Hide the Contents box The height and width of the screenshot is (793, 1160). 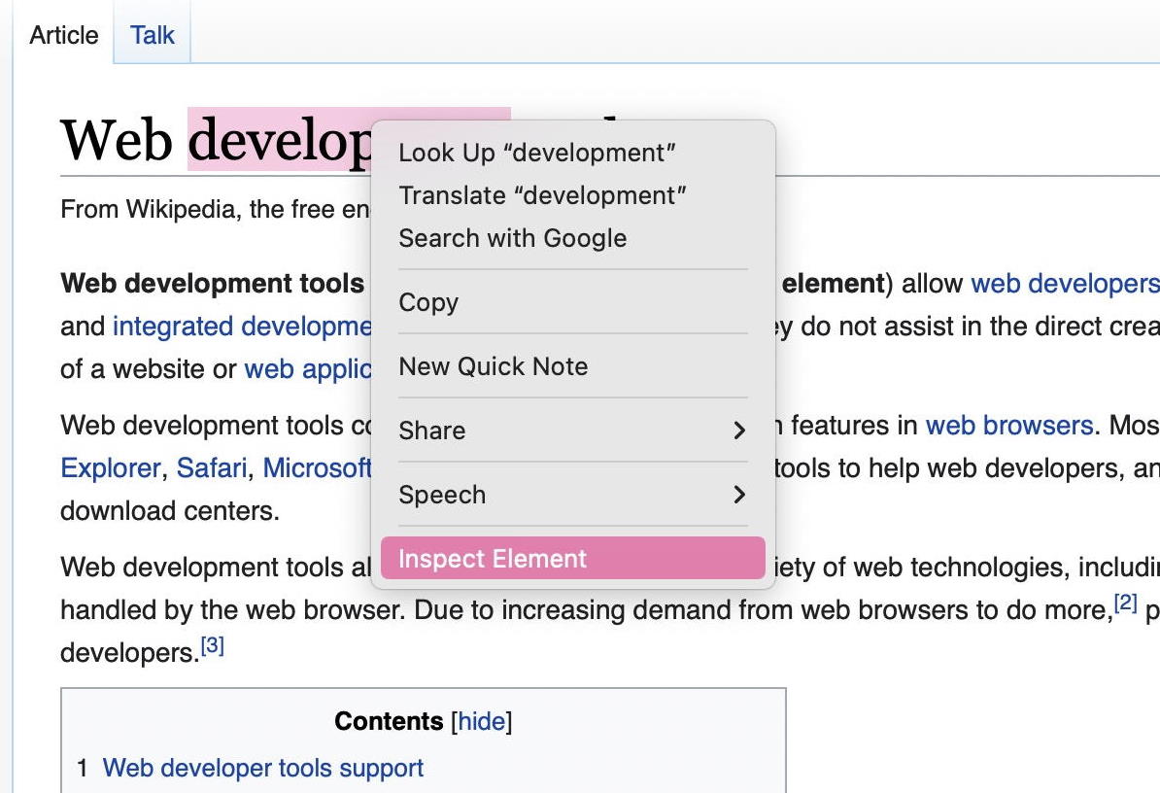[481, 721]
